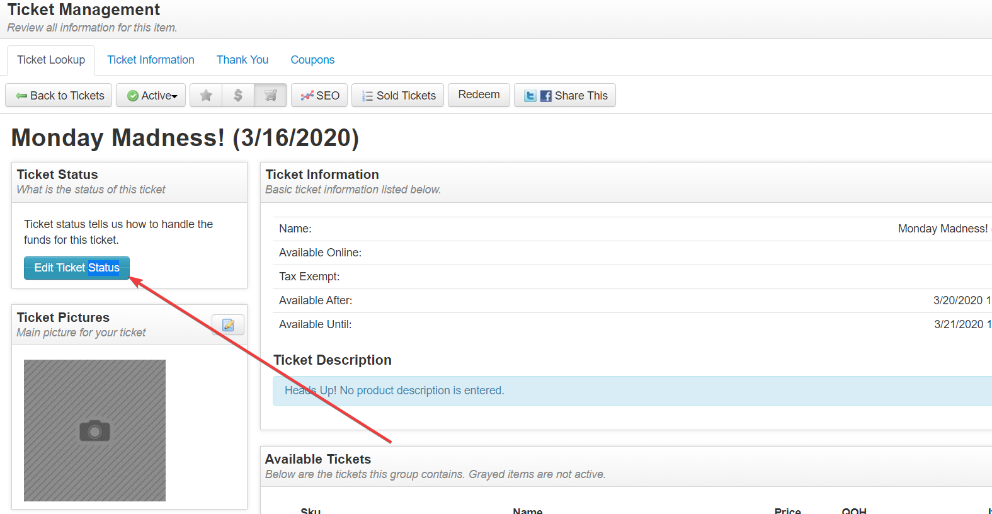Click the Edit Ticket Status button
Screen dimensions: 992x514
pos(77,268)
